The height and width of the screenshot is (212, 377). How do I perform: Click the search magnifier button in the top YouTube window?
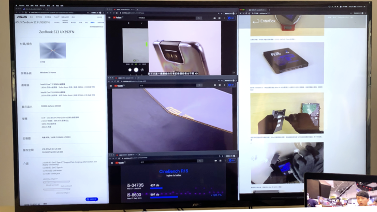click(199, 18)
